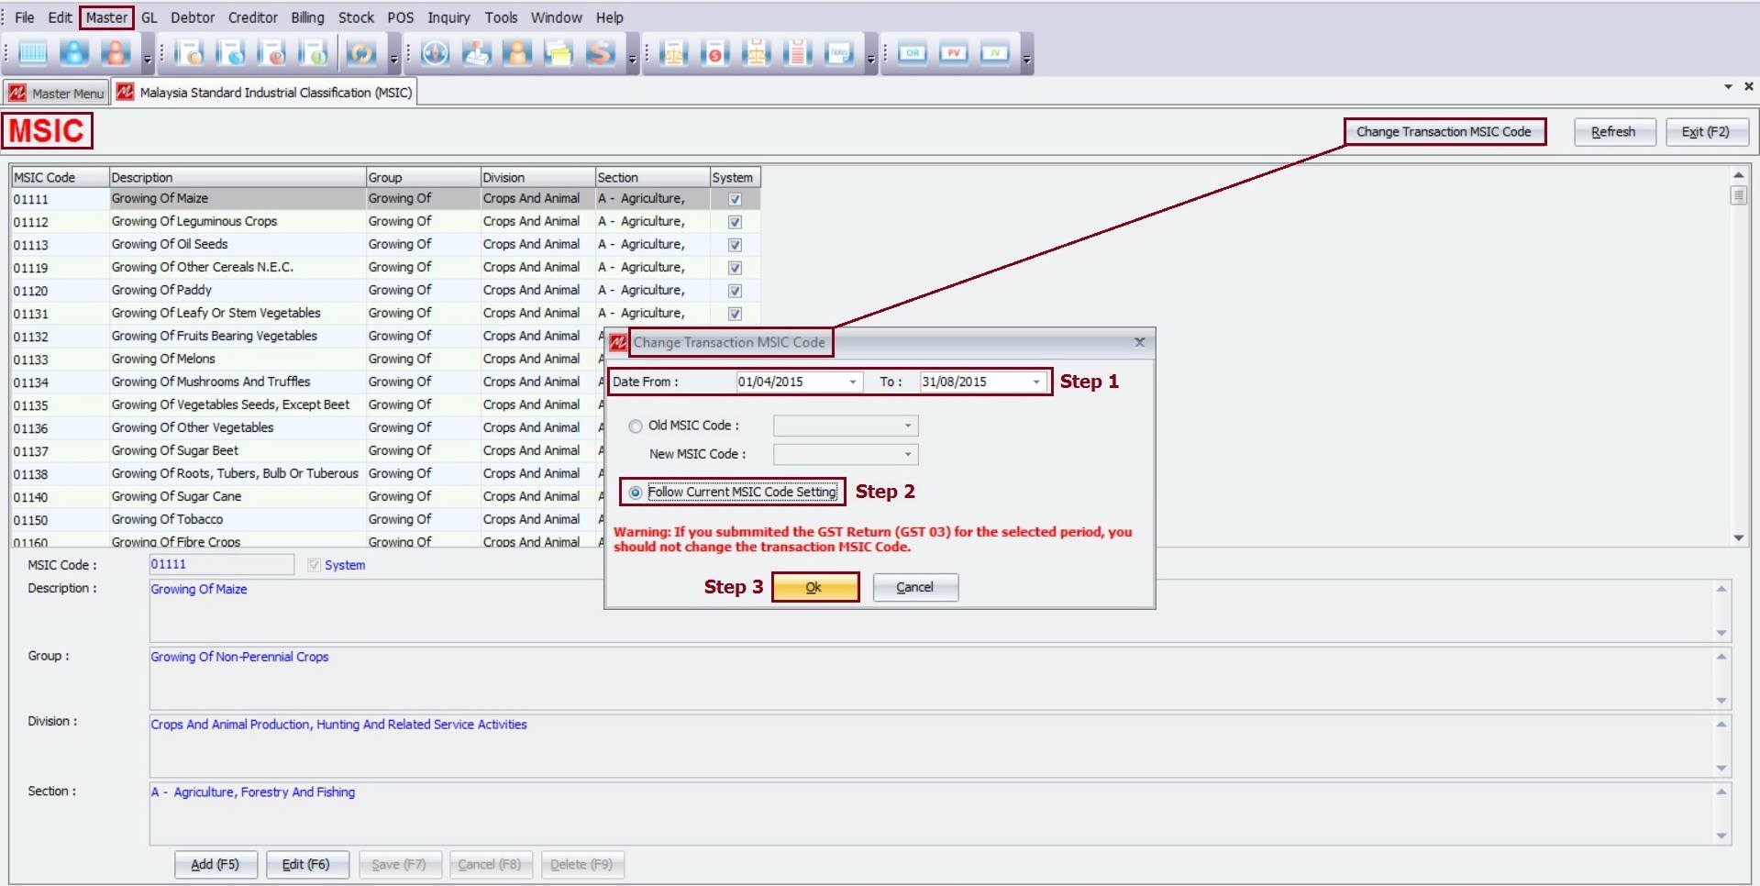The width and height of the screenshot is (1760, 886).
Task: Click the Exit (F2) button
Action: [x=1706, y=132]
